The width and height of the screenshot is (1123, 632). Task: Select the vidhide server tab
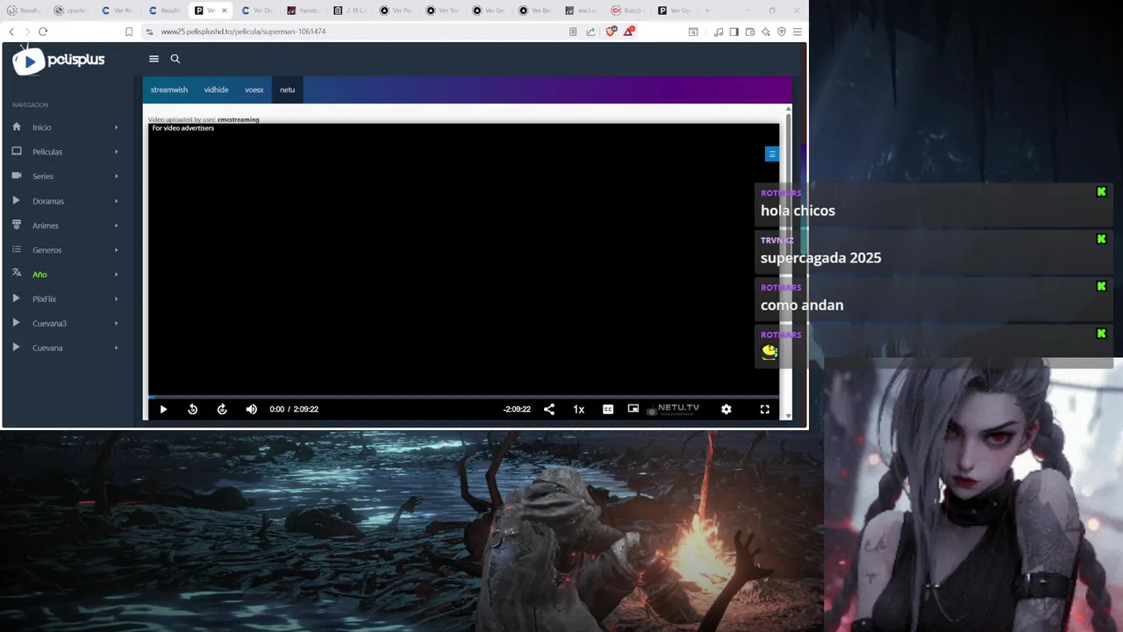click(216, 90)
